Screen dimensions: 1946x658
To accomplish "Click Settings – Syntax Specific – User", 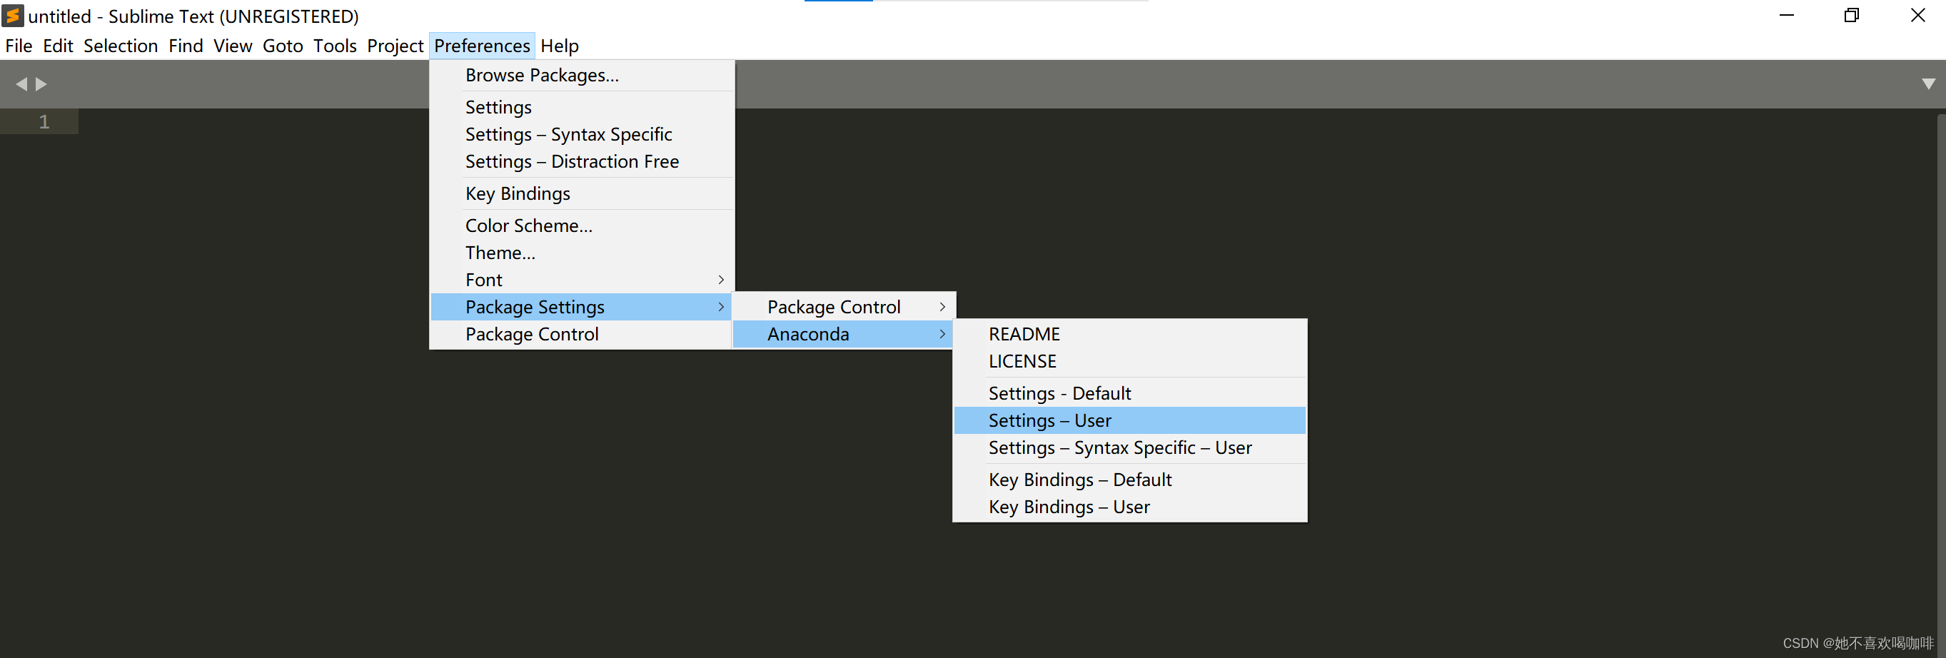I will coord(1129,447).
